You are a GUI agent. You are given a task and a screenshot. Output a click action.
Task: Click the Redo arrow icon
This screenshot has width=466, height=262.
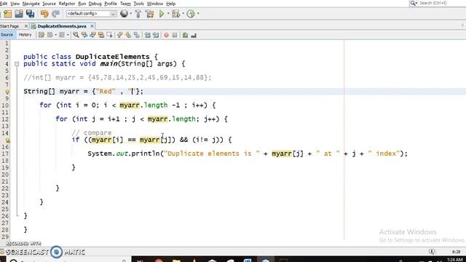(55, 14)
